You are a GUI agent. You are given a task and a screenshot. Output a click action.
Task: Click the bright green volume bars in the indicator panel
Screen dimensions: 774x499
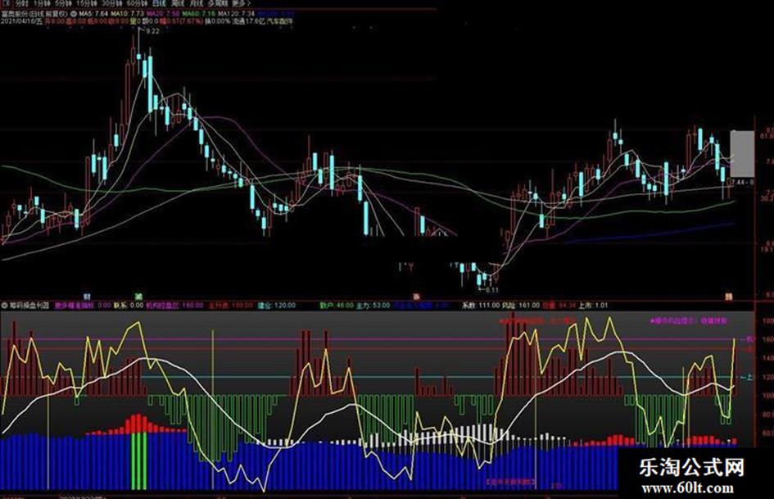coord(138,461)
